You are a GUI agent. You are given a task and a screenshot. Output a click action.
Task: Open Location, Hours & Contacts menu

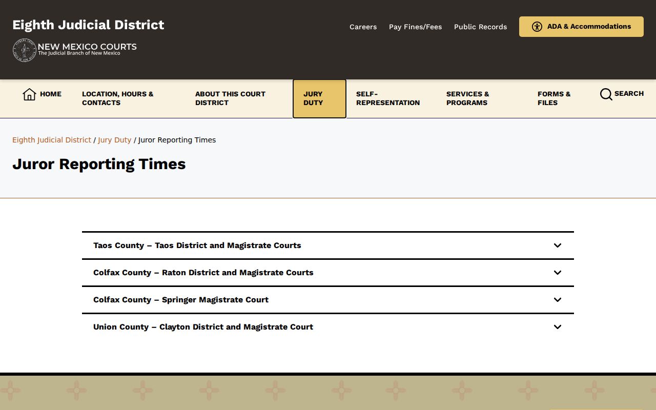coord(118,98)
